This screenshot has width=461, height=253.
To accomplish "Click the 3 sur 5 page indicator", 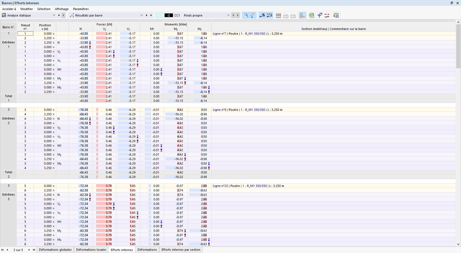I will (x=18, y=250).
